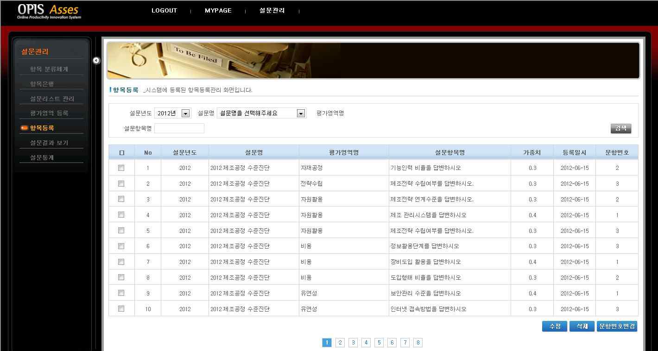Check the checkbox for row No 2
The width and height of the screenshot is (658, 351).
pos(121,183)
